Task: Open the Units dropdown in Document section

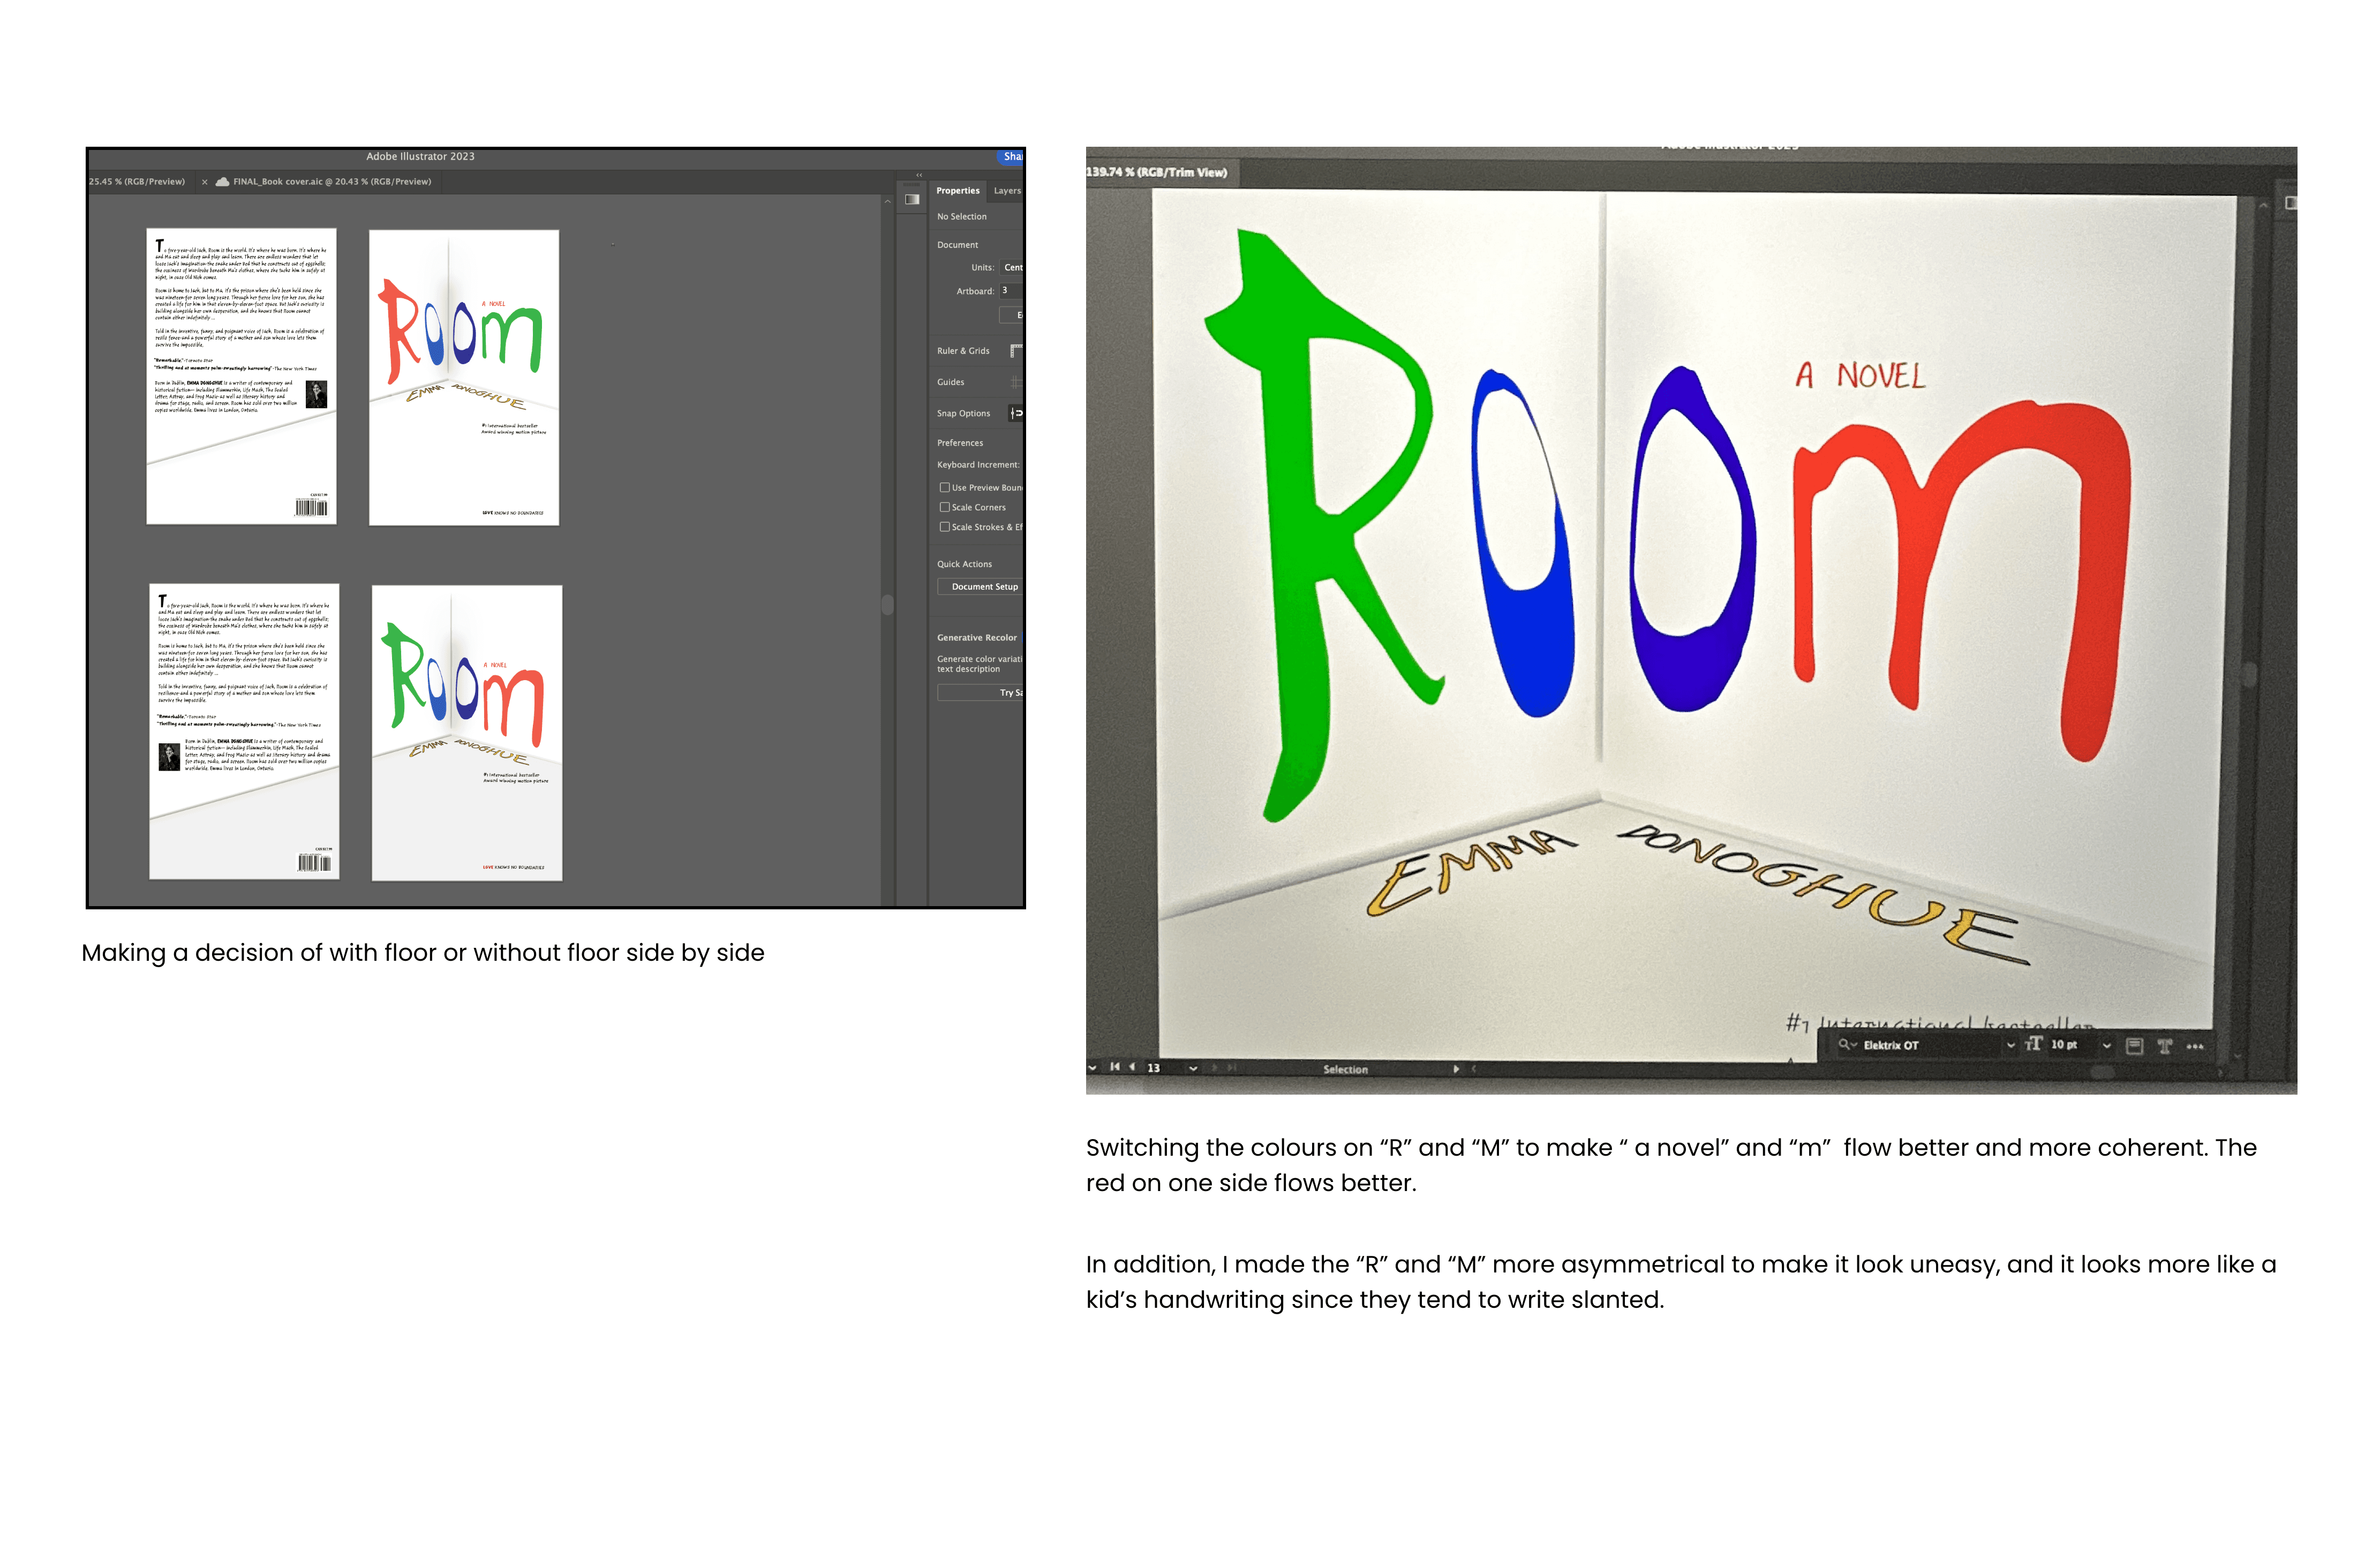Action: click(x=1011, y=268)
